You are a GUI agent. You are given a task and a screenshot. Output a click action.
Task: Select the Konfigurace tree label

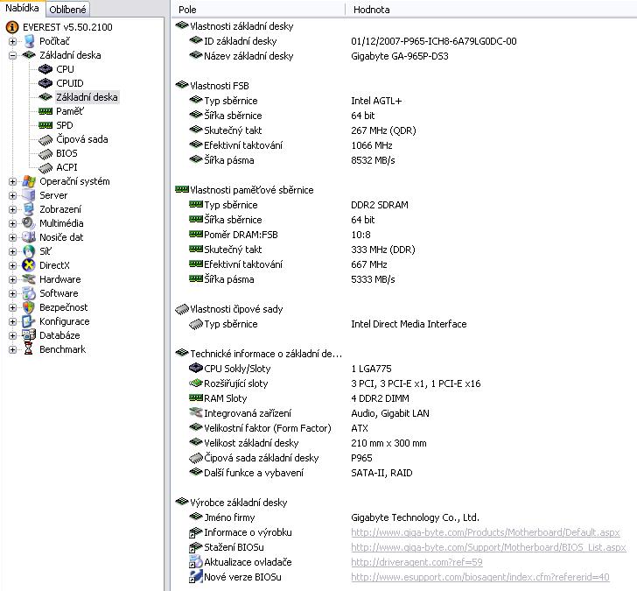(x=64, y=321)
